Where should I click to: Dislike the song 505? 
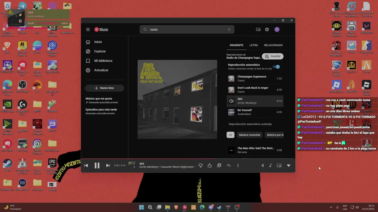pyautogui.click(x=201, y=165)
